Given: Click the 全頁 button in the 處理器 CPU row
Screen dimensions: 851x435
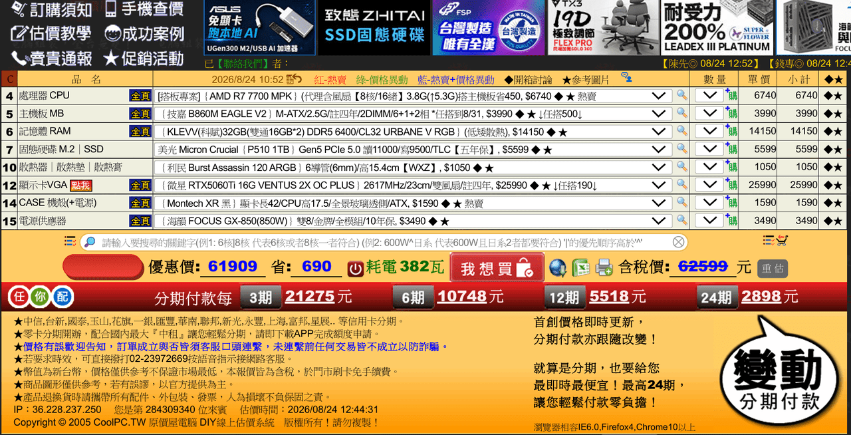Looking at the screenshot, I should pos(140,96).
